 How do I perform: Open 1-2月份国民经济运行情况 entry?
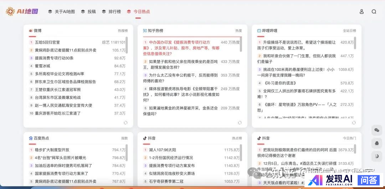(171, 158)
